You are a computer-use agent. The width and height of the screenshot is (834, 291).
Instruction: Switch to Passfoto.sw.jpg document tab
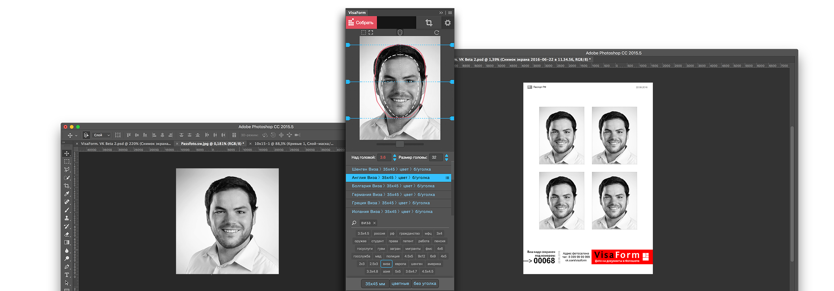[213, 144]
